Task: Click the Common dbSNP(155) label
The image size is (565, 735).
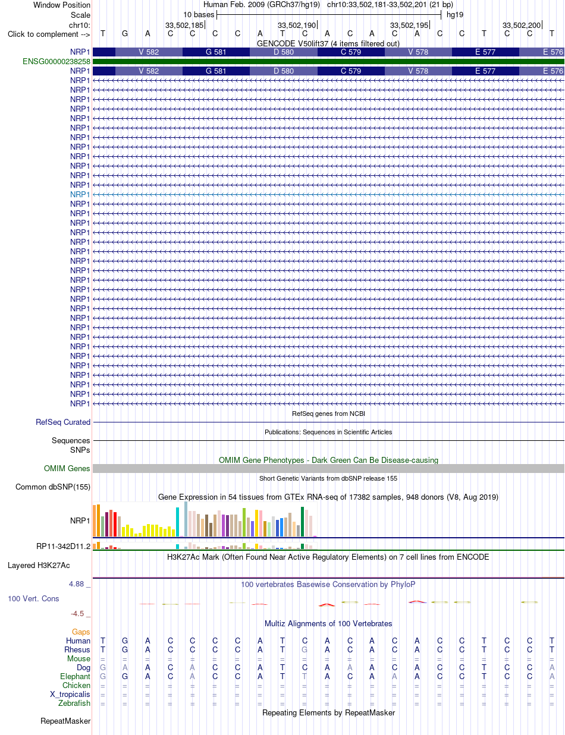Action: tap(53, 487)
